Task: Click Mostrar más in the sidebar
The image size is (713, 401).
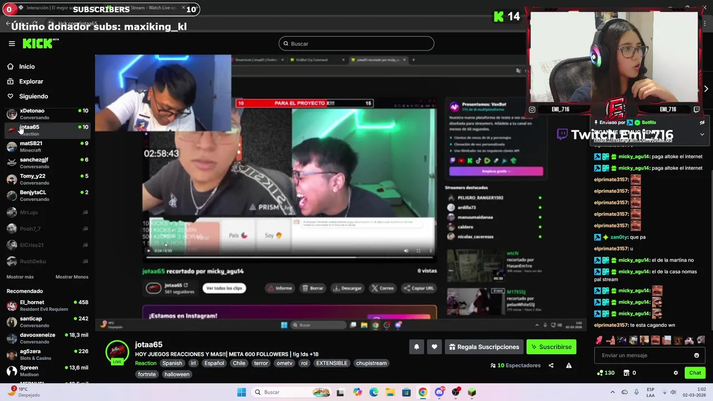Action: 20,277
